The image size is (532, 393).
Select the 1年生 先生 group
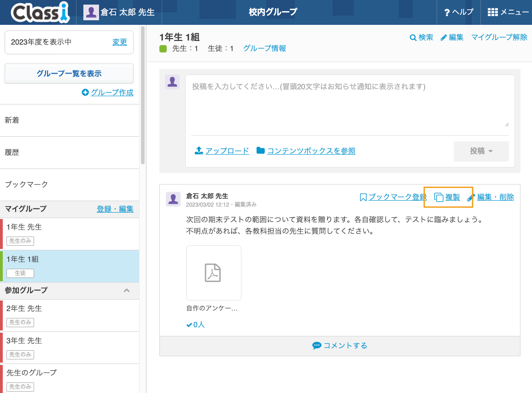click(x=70, y=234)
